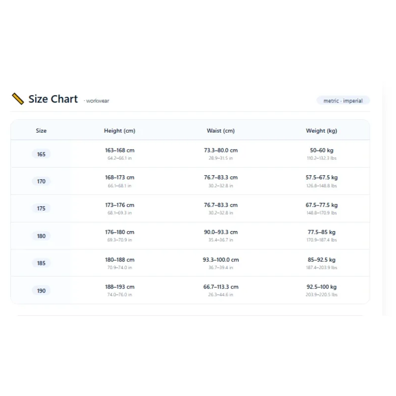
Task: Choose the 175 size badge
Action: (x=41, y=208)
